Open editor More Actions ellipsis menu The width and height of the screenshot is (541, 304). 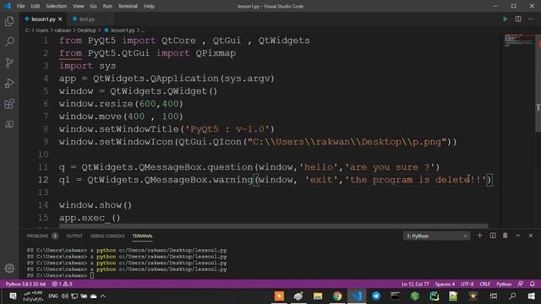(x=531, y=19)
